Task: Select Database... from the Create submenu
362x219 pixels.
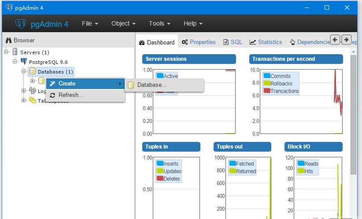Action: (x=164, y=85)
